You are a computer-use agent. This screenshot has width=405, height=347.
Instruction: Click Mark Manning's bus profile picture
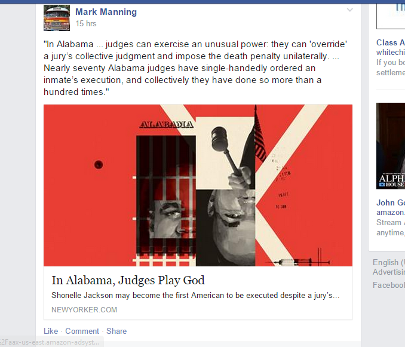pyautogui.click(x=57, y=18)
